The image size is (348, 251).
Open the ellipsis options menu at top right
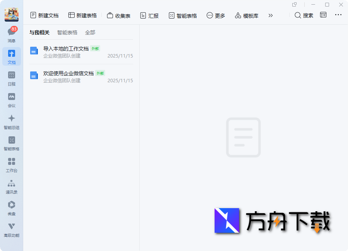pos(338,15)
